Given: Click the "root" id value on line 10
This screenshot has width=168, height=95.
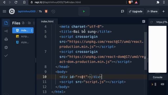Looking at the screenshot, I should [x=81, y=77].
